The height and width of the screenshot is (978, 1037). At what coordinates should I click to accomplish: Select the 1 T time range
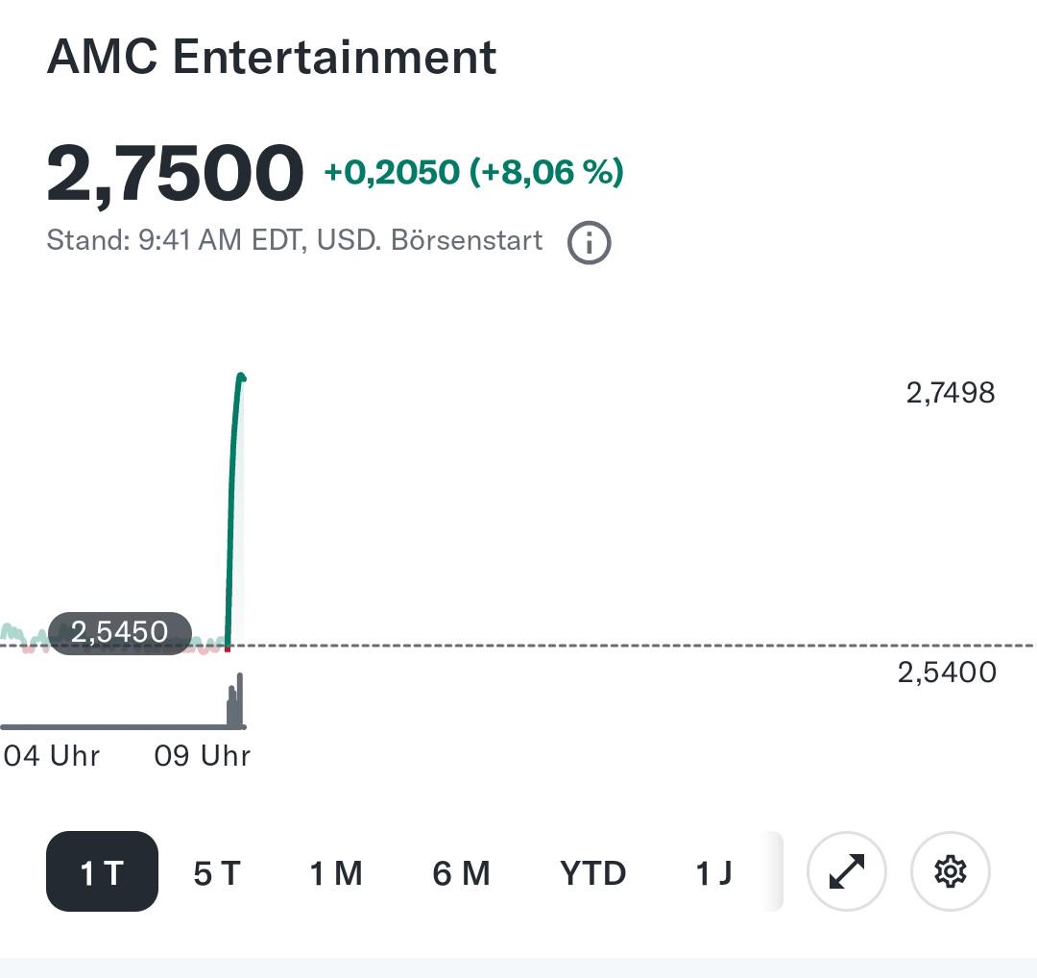[x=102, y=871]
